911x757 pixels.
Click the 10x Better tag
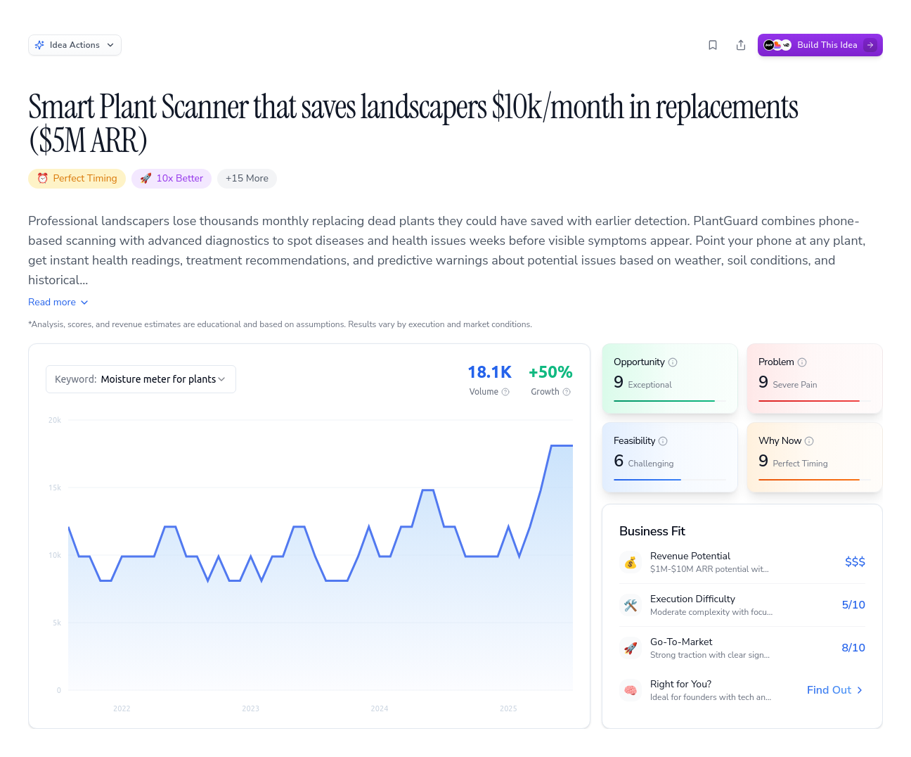pyautogui.click(x=172, y=179)
